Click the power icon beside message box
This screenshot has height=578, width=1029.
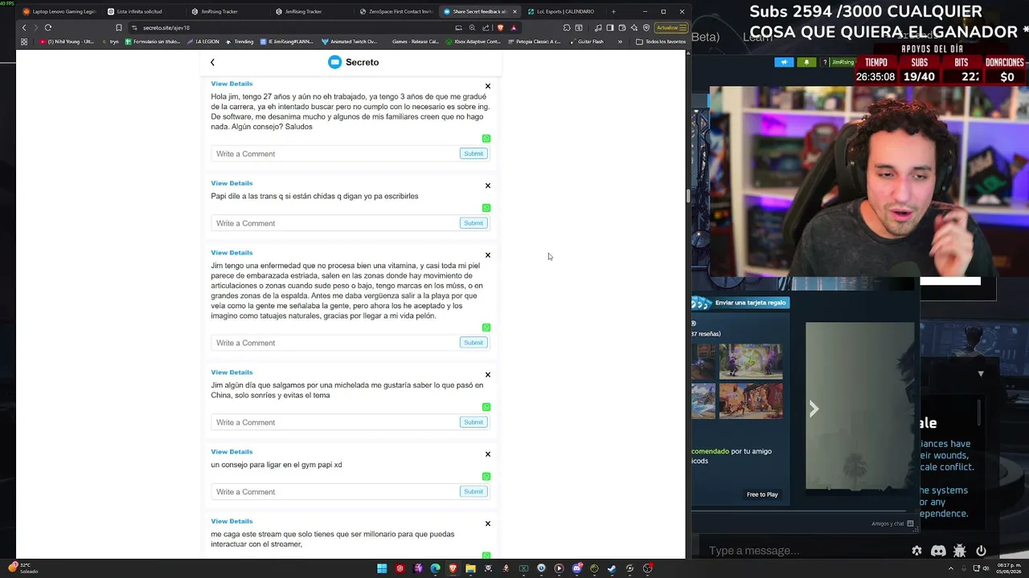[x=981, y=551]
